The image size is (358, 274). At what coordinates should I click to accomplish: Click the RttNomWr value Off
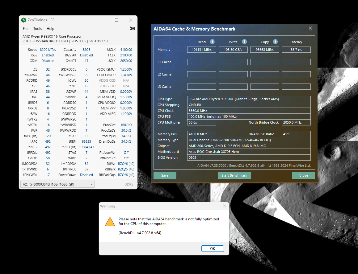[126, 153]
